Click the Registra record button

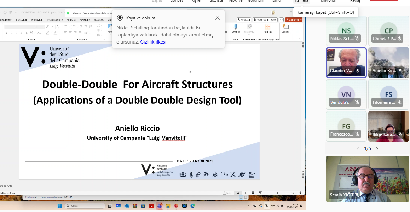point(244,20)
